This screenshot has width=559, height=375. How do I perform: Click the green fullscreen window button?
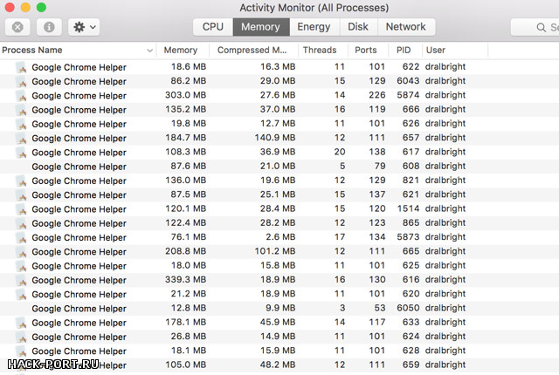[x=41, y=7]
